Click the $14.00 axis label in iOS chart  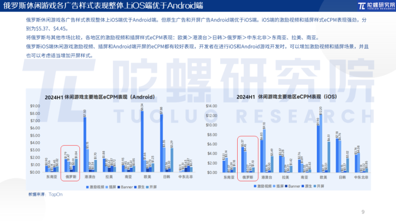coord(211,106)
